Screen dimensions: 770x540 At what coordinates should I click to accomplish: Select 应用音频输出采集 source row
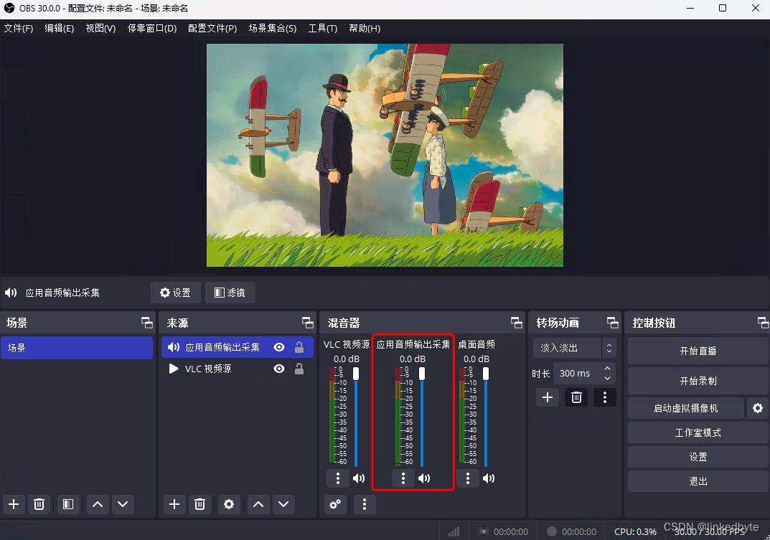click(238, 348)
